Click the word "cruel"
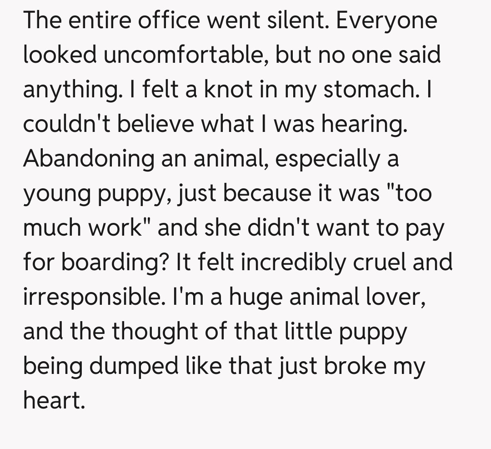Image resolution: width=491 pixels, height=449 pixels. coord(383,262)
